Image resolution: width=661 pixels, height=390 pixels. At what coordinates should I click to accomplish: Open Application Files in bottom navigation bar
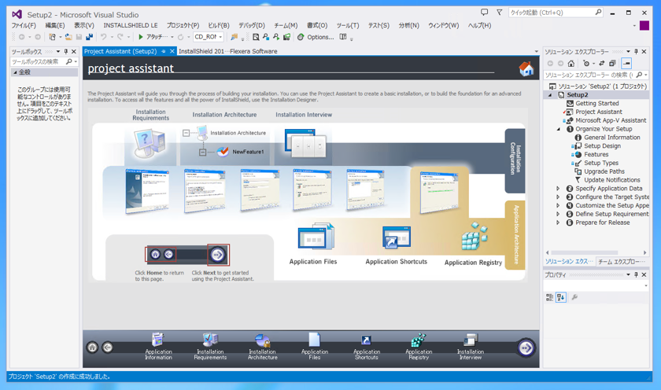tap(315, 346)
